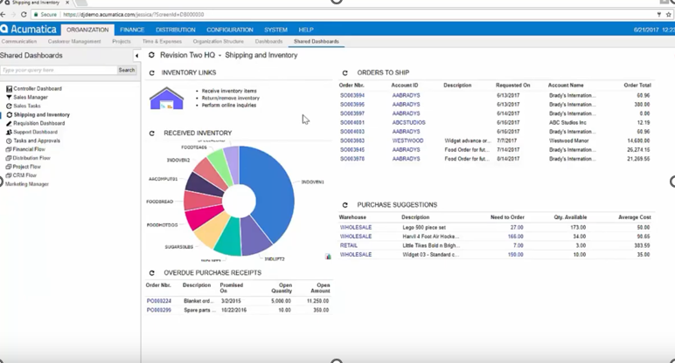Viewport: 675px width, 363px height.
Task: Click the Support Dashboard people icon
Action: click(9, 132)
